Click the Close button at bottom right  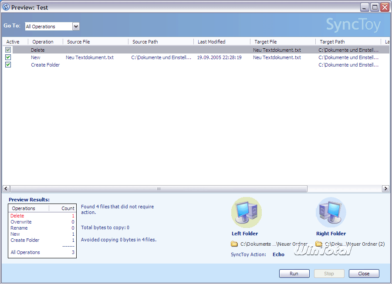364,274
